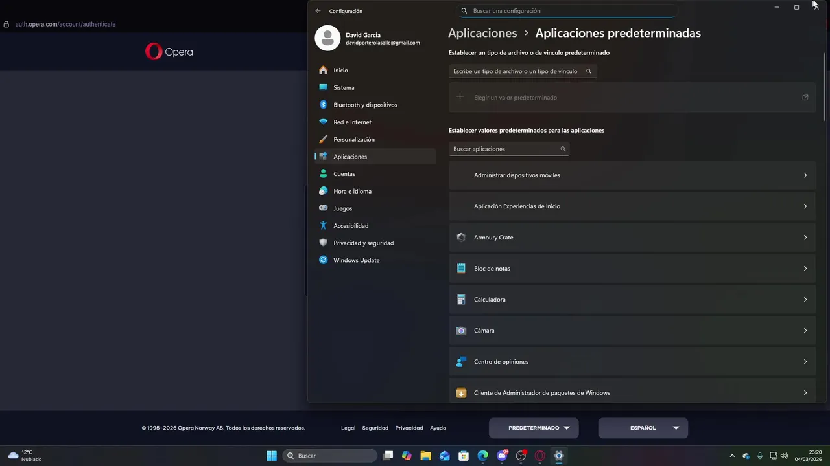
Task: Open Microsoft Store from the taskbar
Action: 464,456
